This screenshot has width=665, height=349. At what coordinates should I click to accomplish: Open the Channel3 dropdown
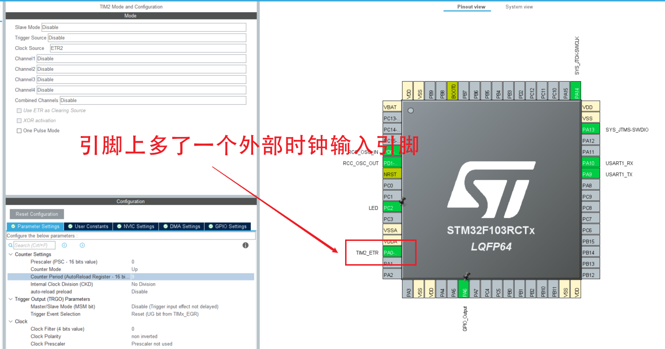coord(141,79)
